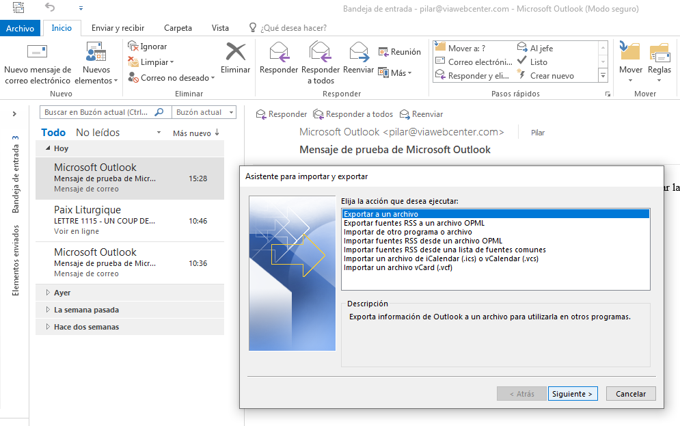Click Reenviar in reading pane

(421, 114)
